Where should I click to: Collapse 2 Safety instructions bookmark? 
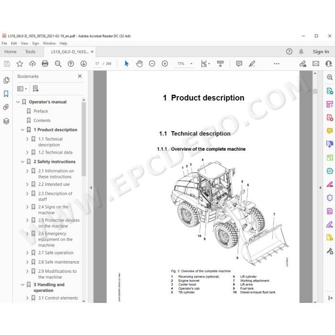pos(22,162)
